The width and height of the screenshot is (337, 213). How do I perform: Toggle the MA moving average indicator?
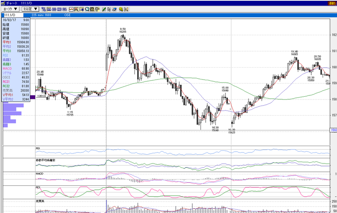pos(49,9)
